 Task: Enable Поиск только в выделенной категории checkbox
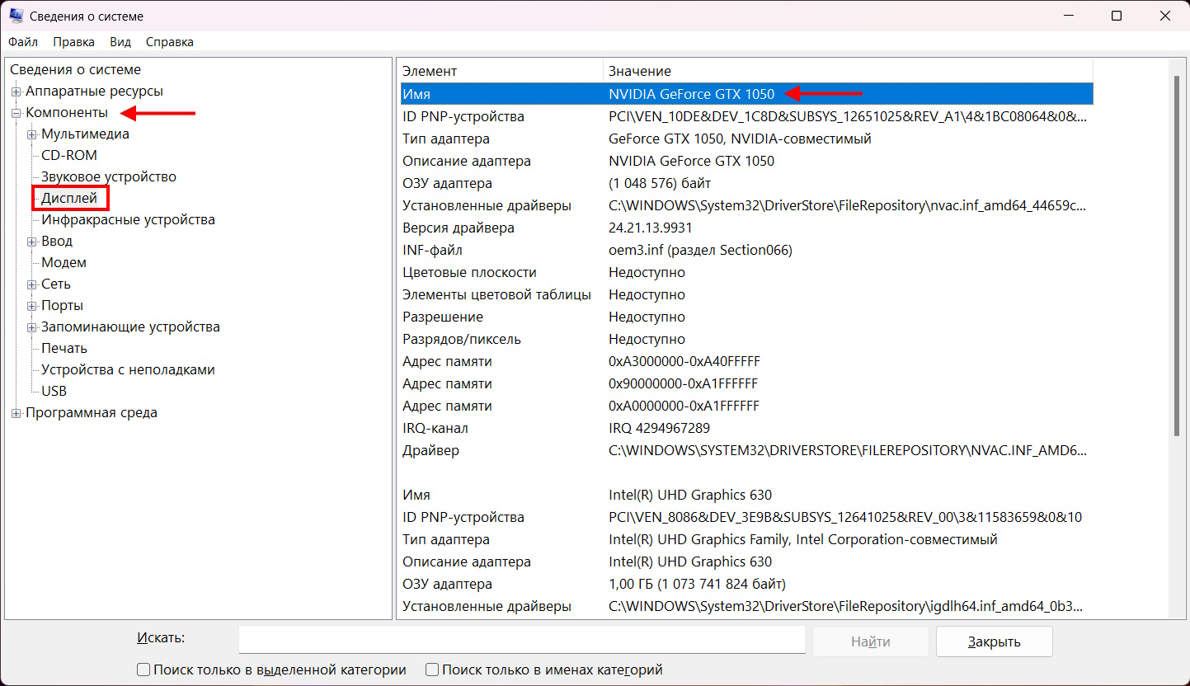143,670
